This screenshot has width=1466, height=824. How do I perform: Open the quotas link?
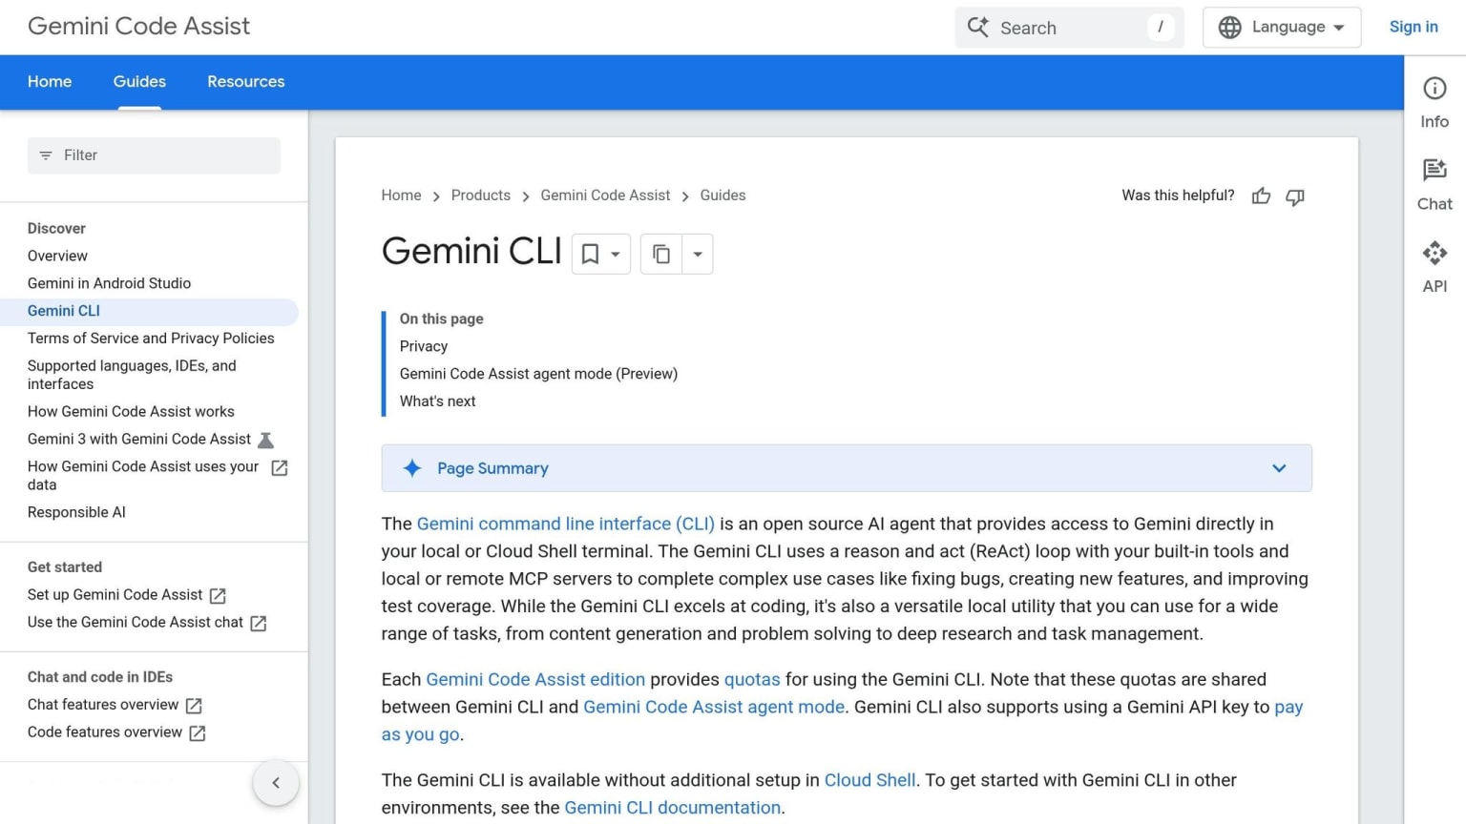[752, 680]
